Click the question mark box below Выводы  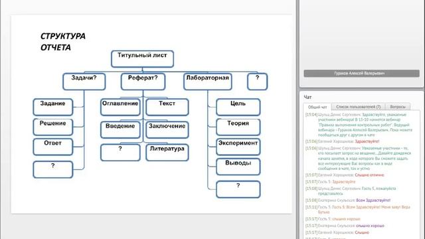tap(238, 189)
